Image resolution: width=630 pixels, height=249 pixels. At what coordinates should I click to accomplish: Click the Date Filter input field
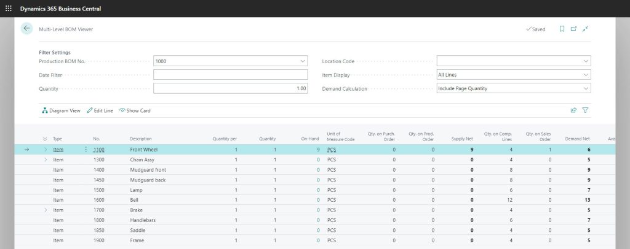[230, 75]
